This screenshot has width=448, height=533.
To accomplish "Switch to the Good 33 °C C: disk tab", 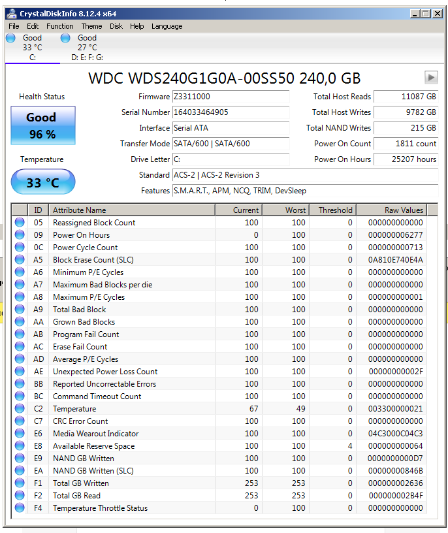I will (x=32, y=48).
